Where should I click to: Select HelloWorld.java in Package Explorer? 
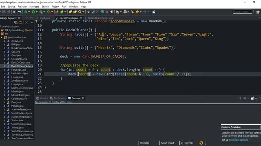click(x=20, y=73)
